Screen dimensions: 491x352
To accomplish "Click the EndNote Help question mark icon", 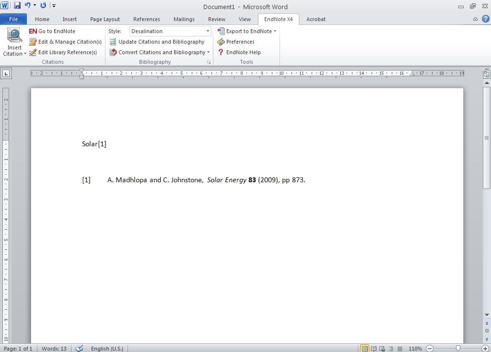I will [x=221, y=52].
